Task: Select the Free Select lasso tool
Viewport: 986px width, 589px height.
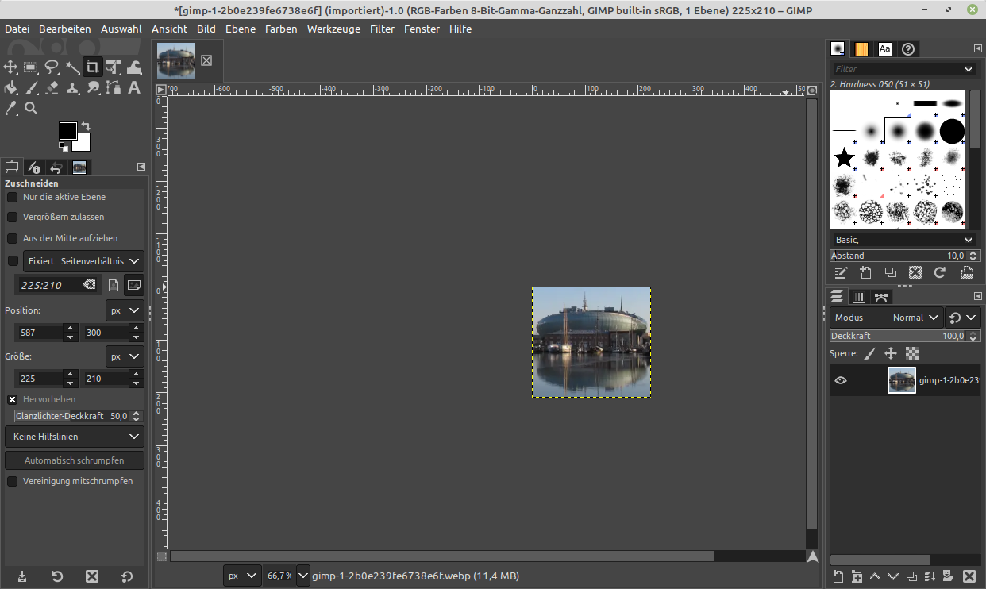Action: 52,67
